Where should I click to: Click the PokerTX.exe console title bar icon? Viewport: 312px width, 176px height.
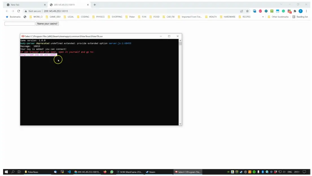click(23, 36)
